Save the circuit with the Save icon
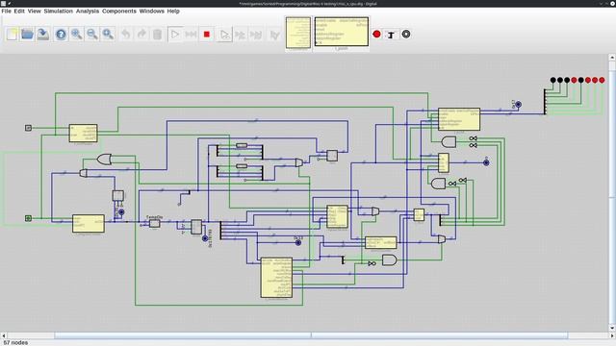Image resolution: width=616 pixels, height=346 pixels. coord(43,35)
